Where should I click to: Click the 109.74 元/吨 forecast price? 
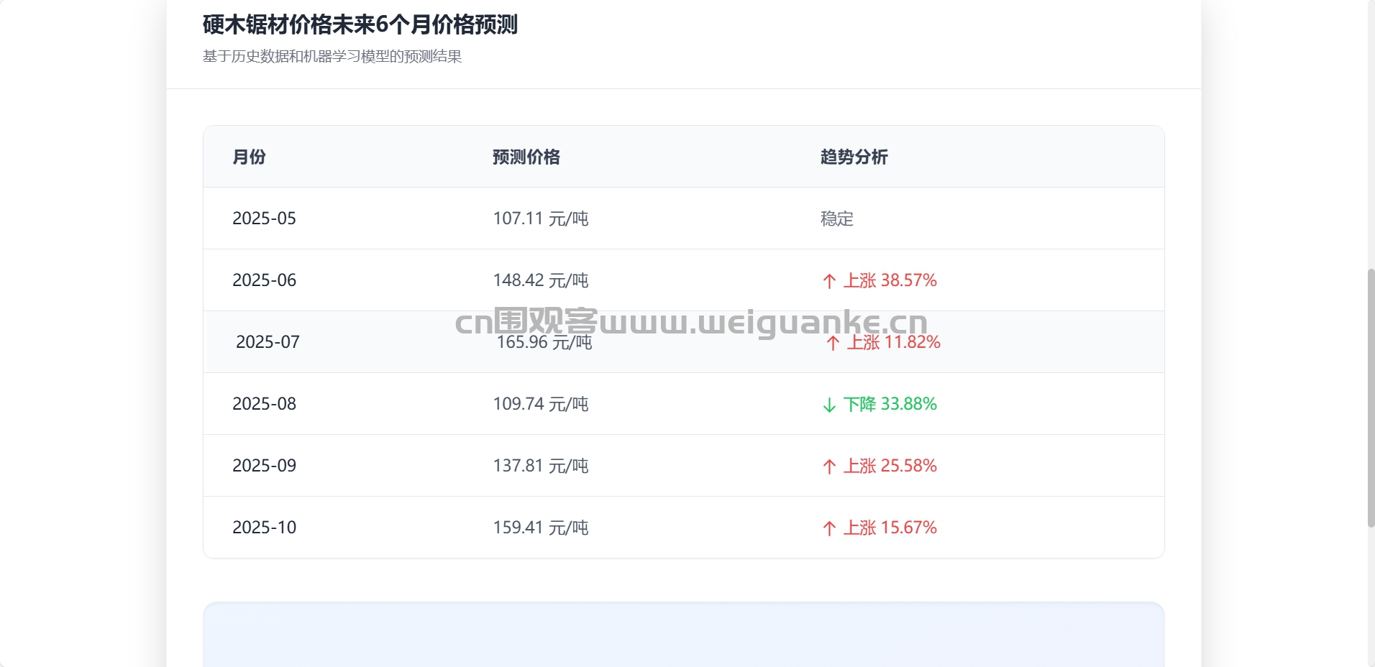tap(540, 404)
